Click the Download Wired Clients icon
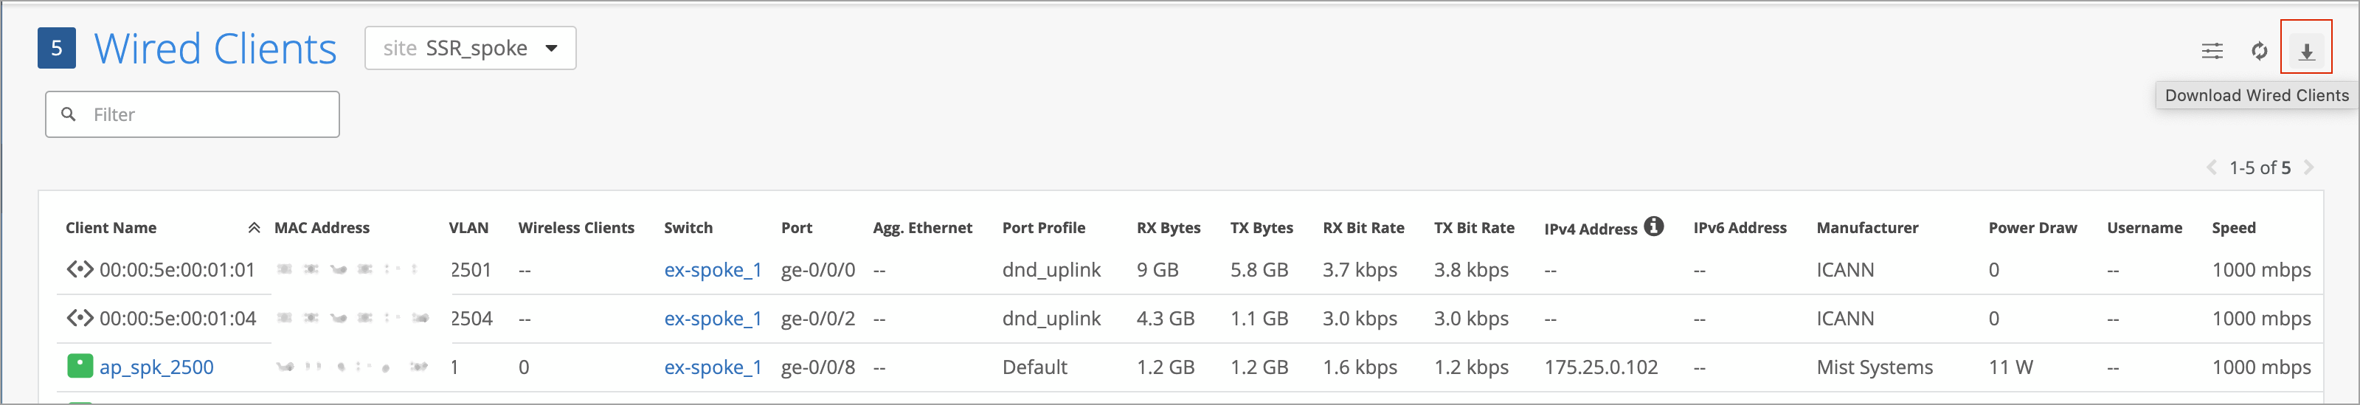 click(2306, 52)
